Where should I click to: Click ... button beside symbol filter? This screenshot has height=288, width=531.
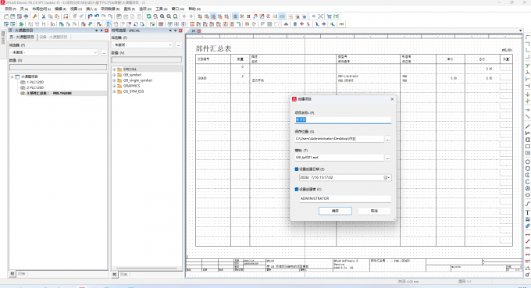179,45
